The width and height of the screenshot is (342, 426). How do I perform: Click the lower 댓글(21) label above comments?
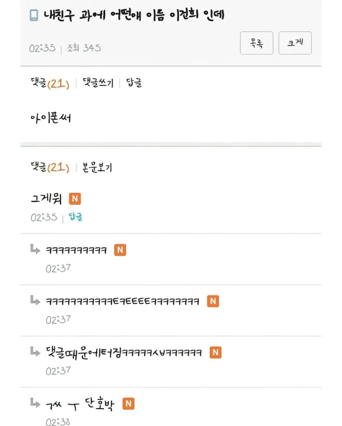coord(50,167)
